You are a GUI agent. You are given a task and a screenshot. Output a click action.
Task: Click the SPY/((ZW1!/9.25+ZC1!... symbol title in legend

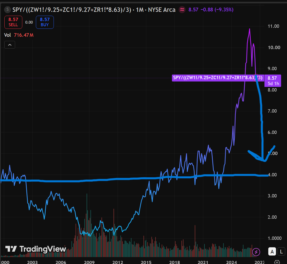coord(72,10)
